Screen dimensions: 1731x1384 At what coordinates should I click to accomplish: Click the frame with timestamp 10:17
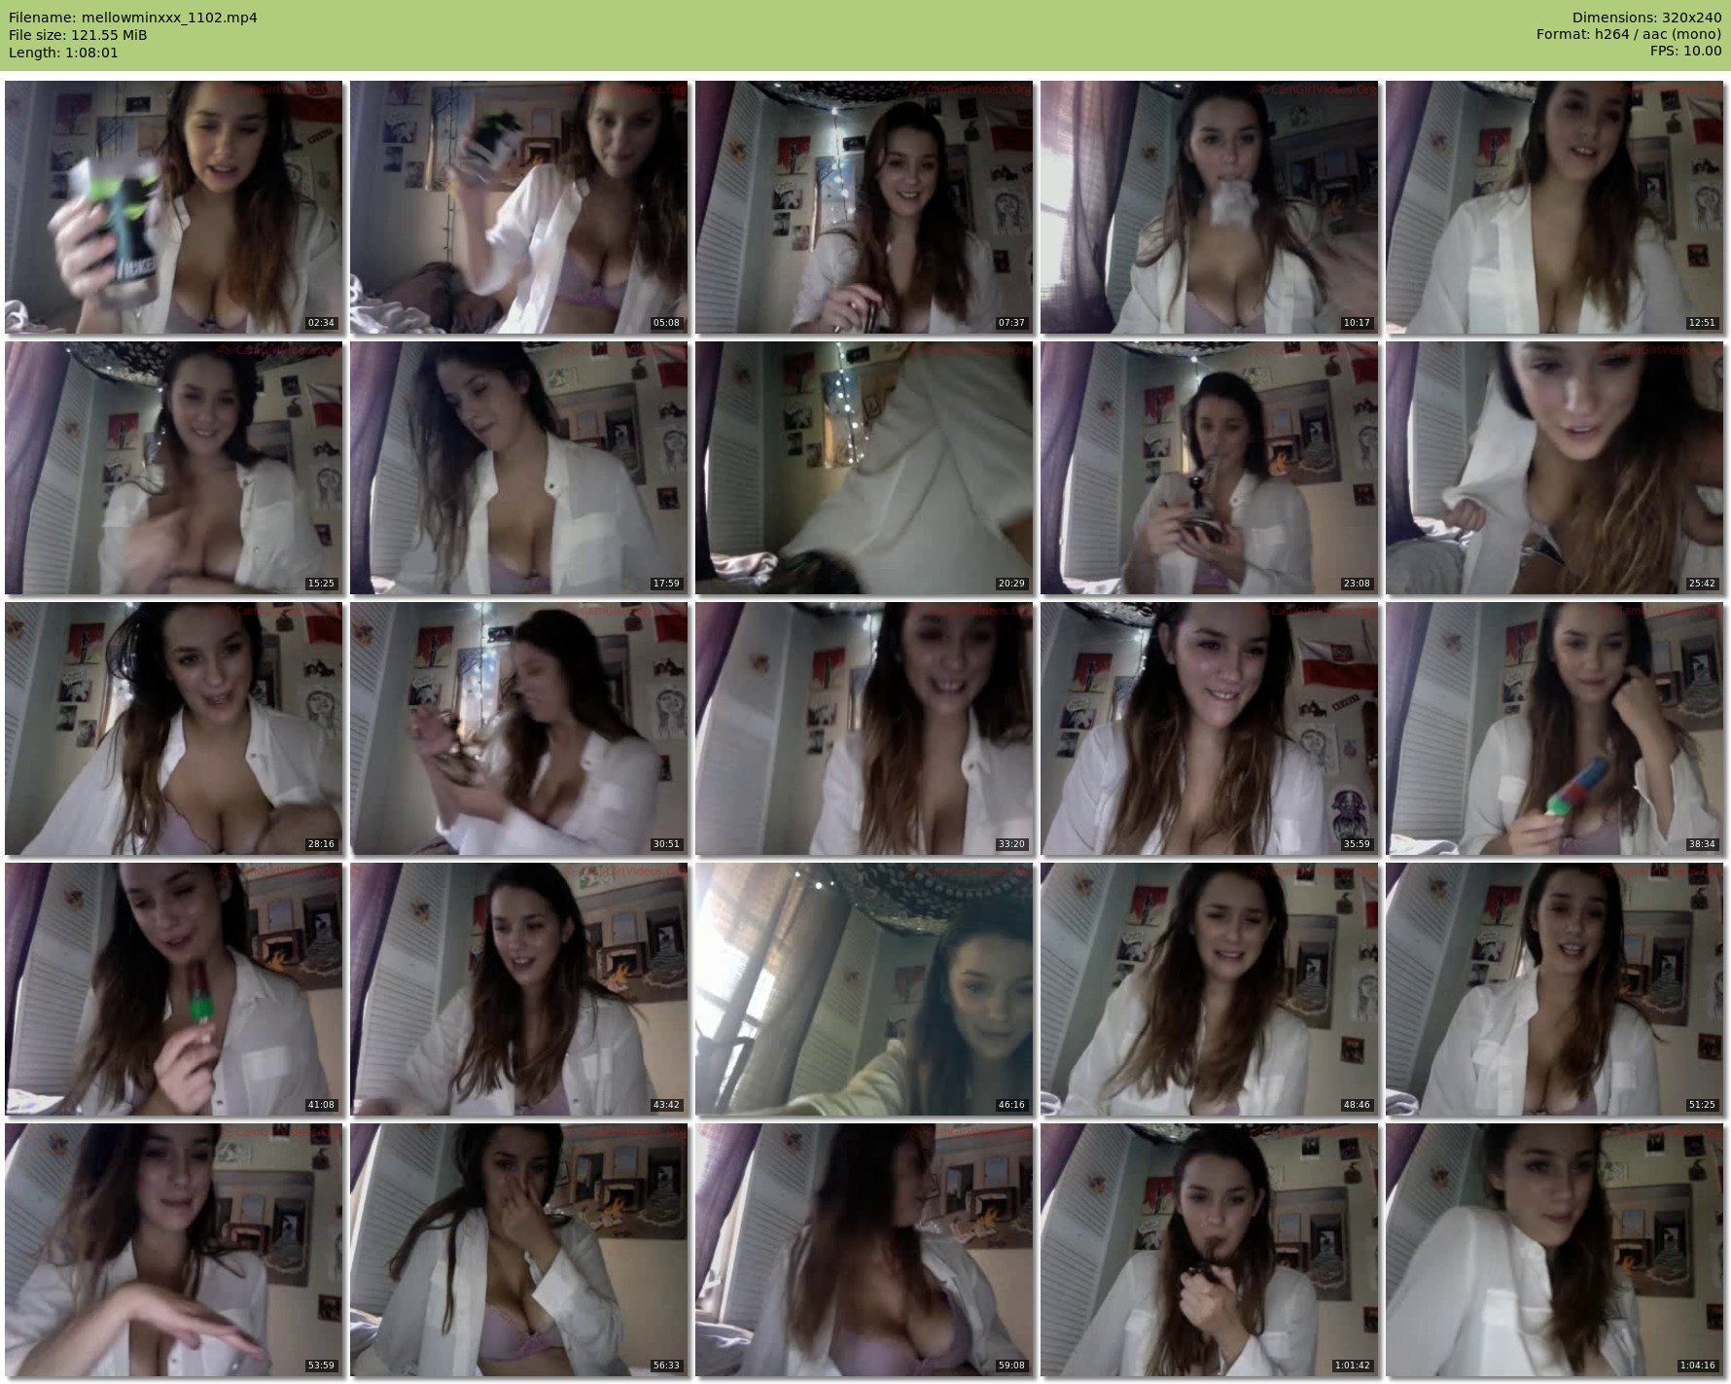click(1209, 207)
